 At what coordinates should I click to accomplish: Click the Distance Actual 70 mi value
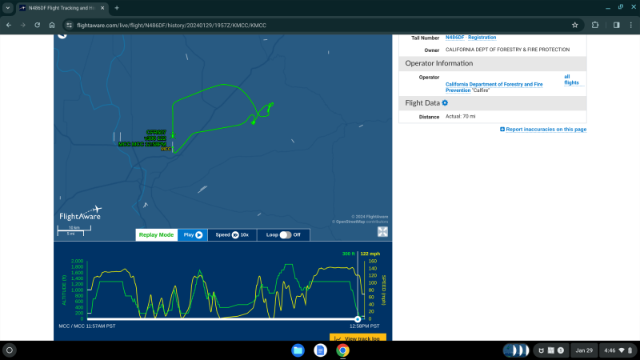(461, 116)
